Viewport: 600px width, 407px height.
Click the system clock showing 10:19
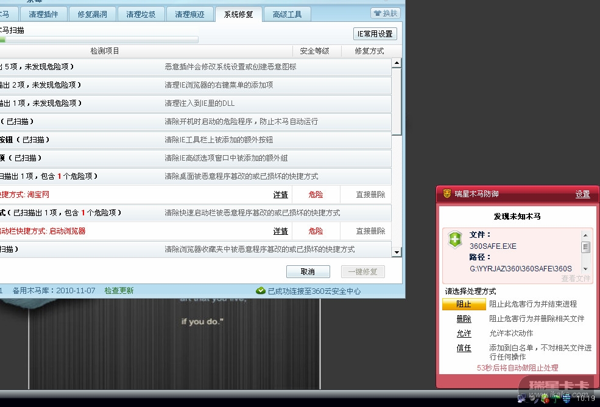(585, 398)
